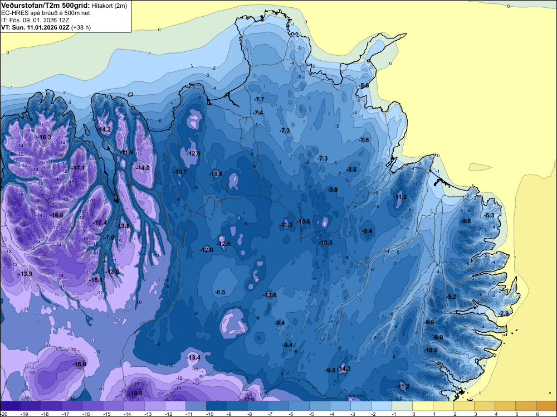Select the -5.6 temperature label

363,85
